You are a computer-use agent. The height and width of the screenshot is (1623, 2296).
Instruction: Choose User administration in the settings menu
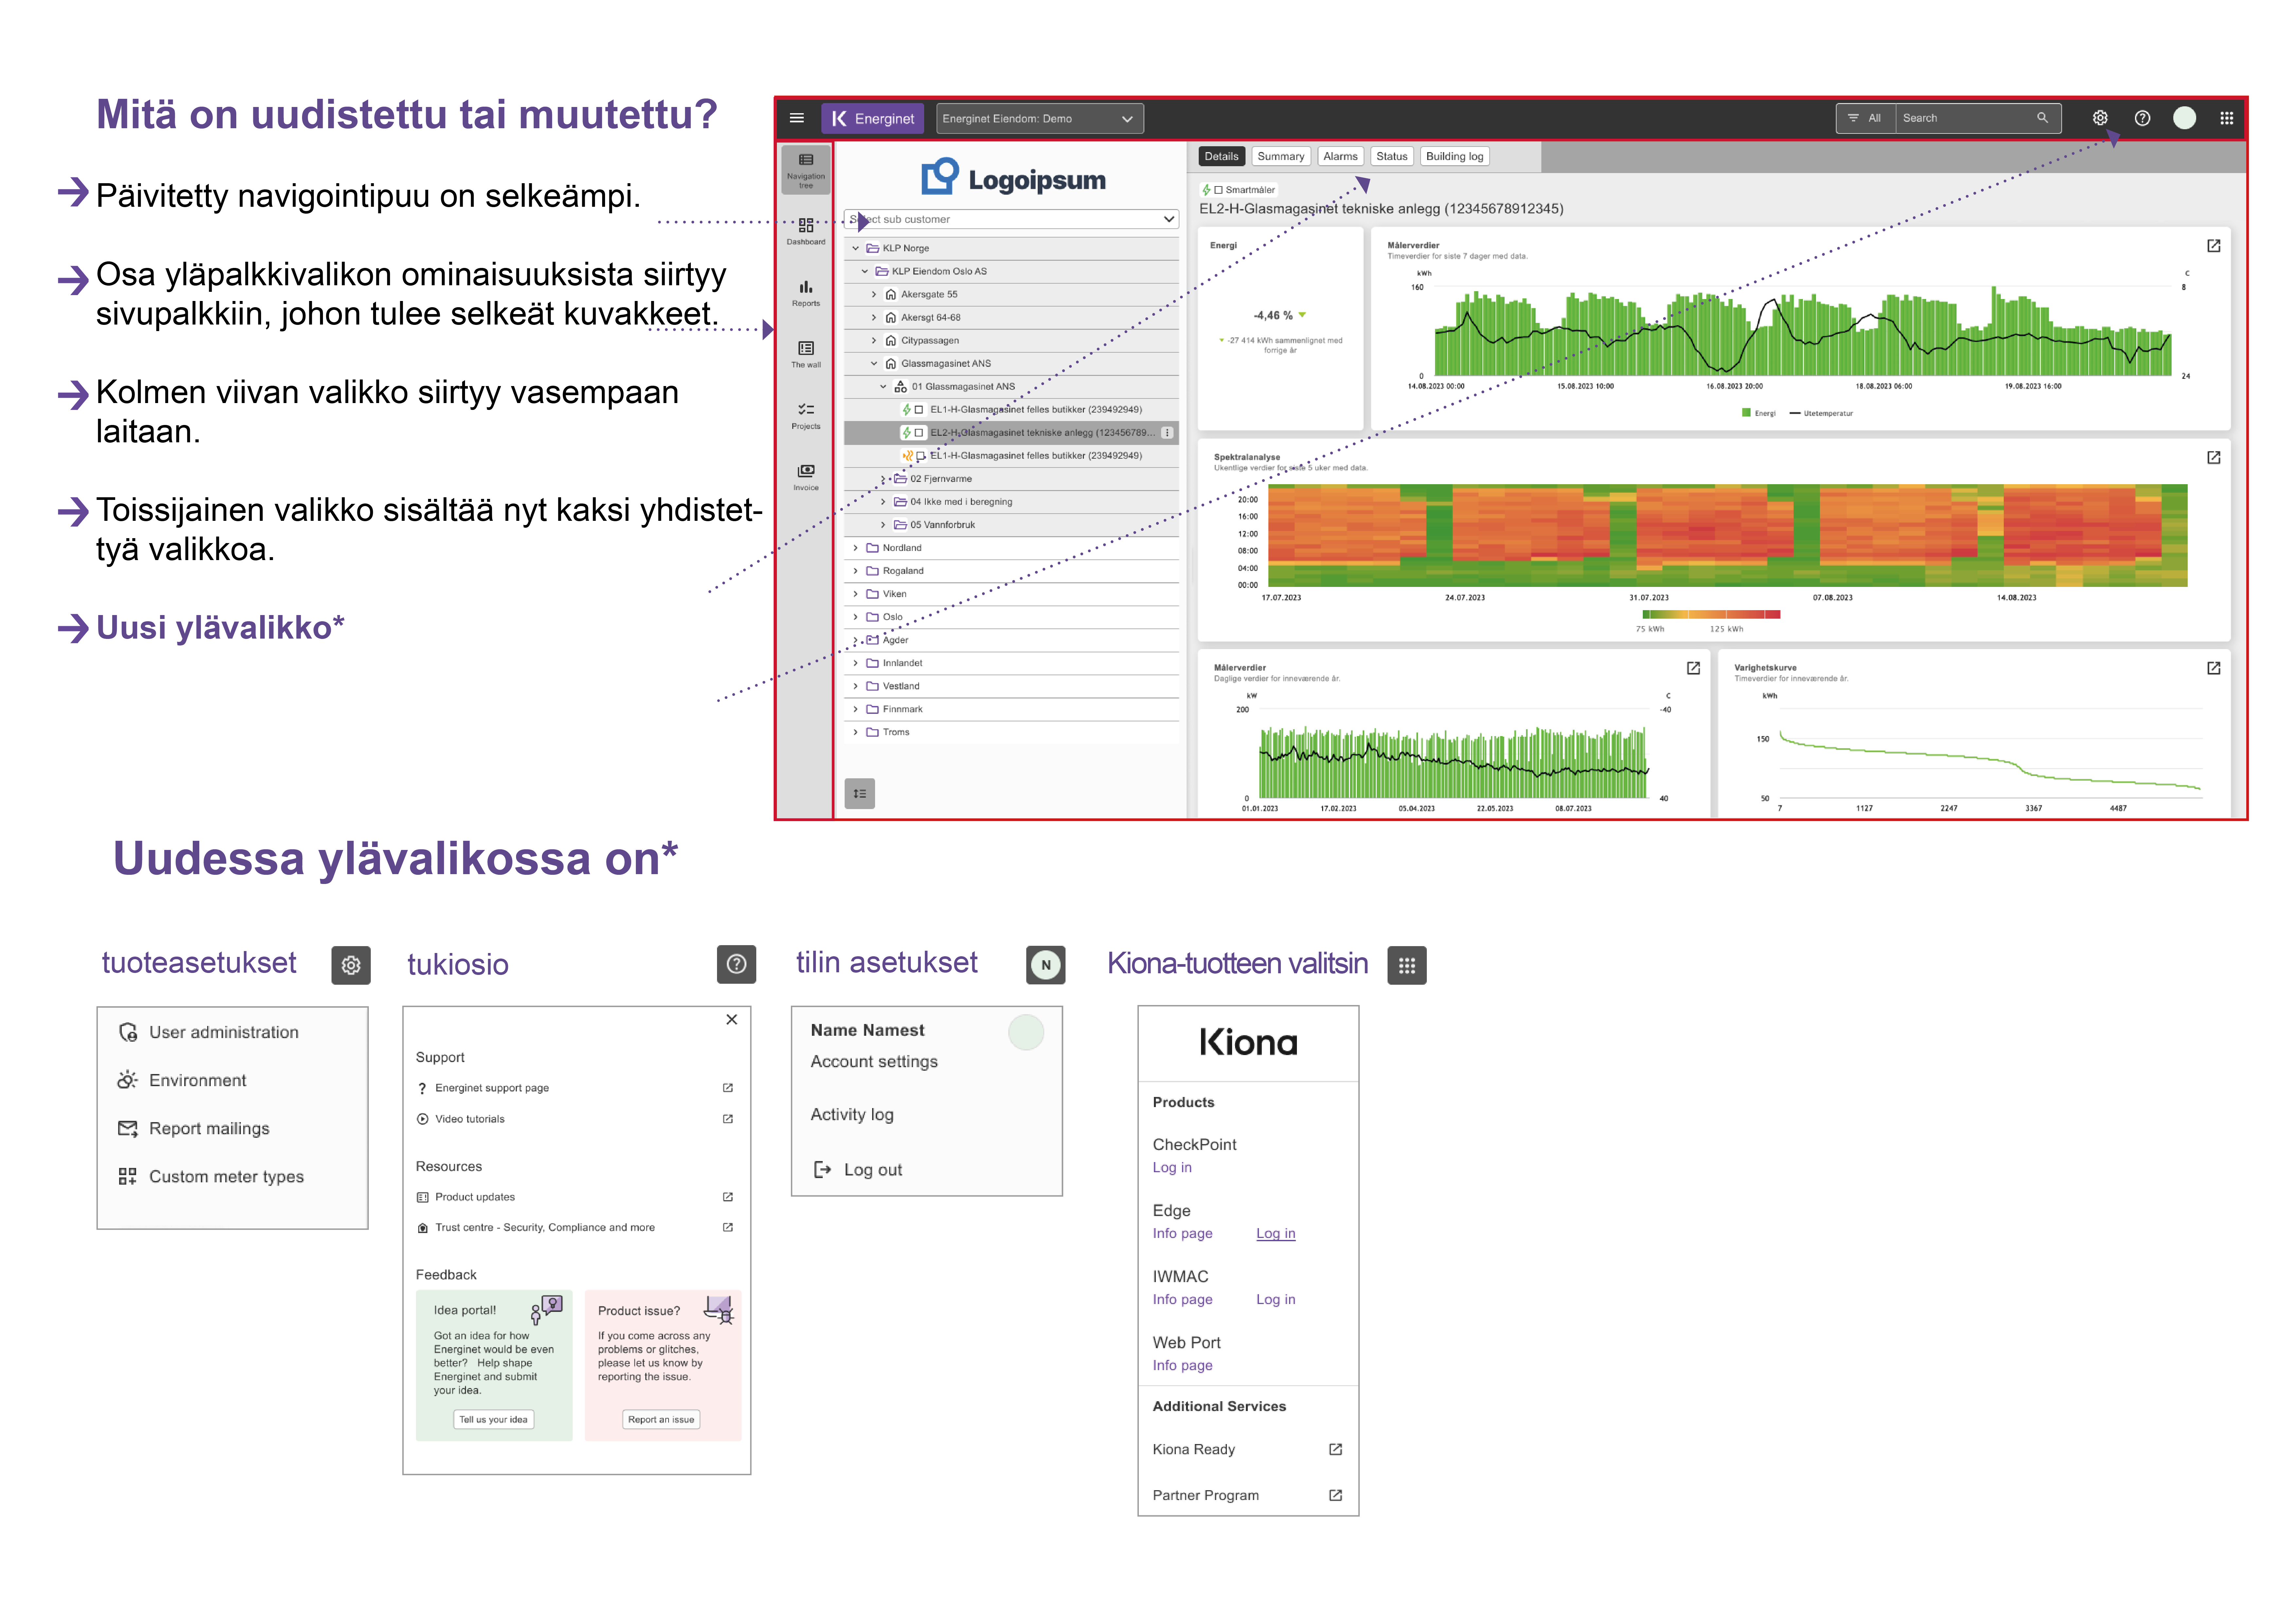[209, 1032]
